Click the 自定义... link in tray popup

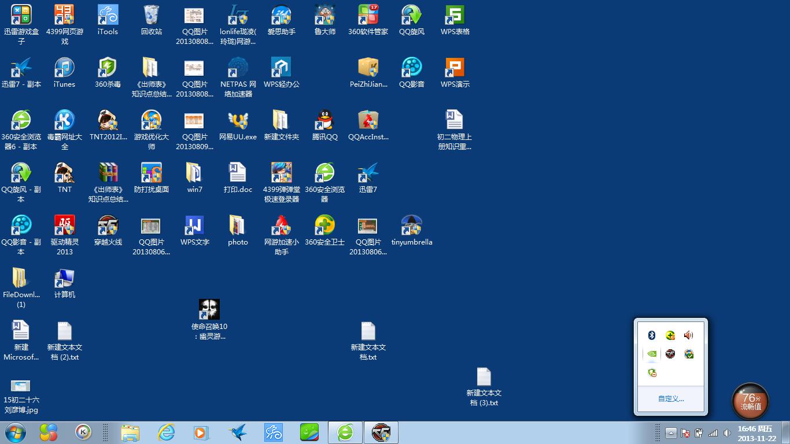(671, 399)
